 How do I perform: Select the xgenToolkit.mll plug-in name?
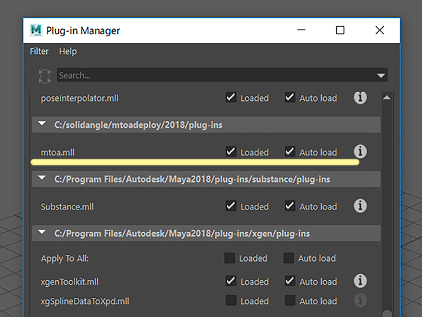(70, 282)
